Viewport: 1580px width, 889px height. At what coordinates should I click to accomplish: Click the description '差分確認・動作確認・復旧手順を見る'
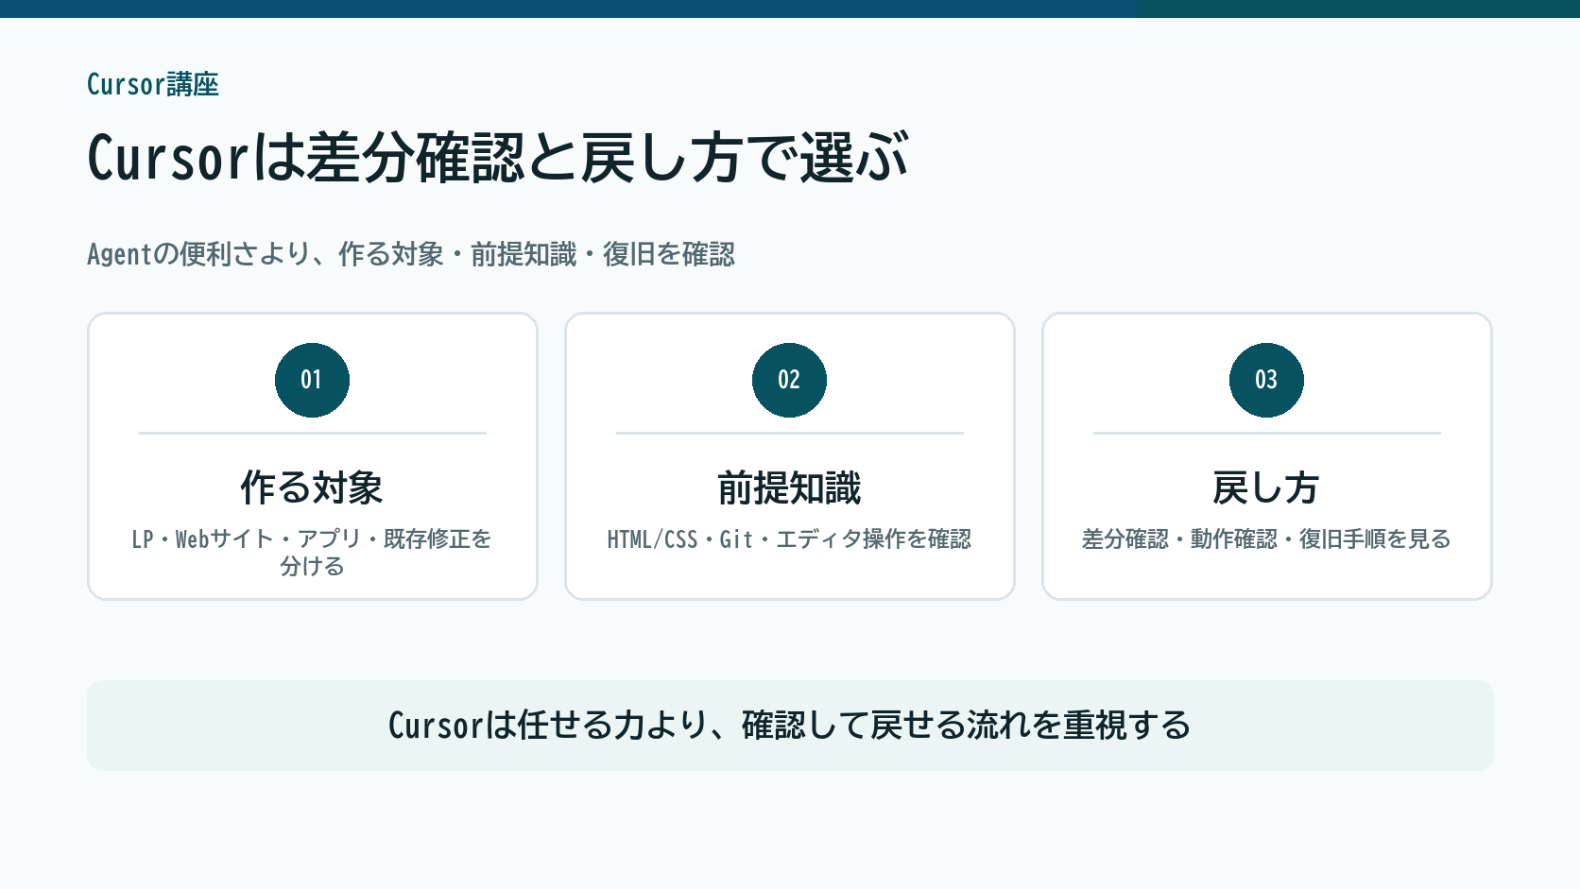(1266, 539)
